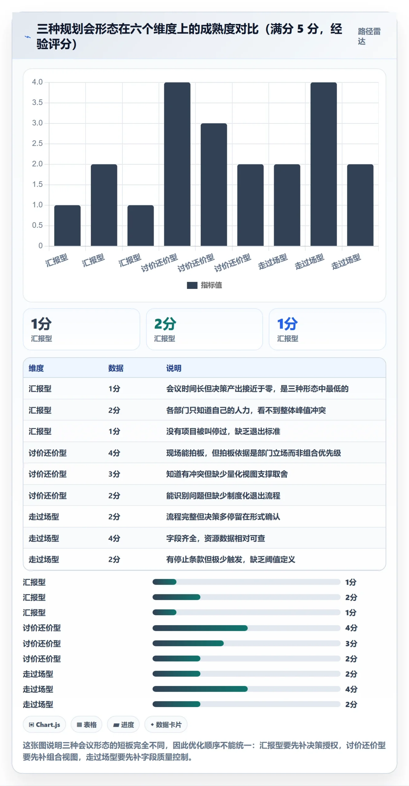Select the row 会议时间长但决策产出接近于零

[204, 389]
